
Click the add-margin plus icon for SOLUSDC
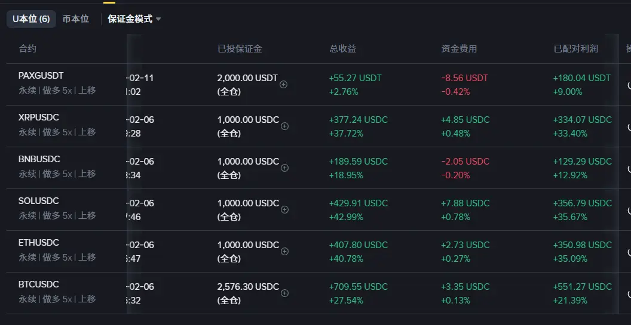pos(285,210)
